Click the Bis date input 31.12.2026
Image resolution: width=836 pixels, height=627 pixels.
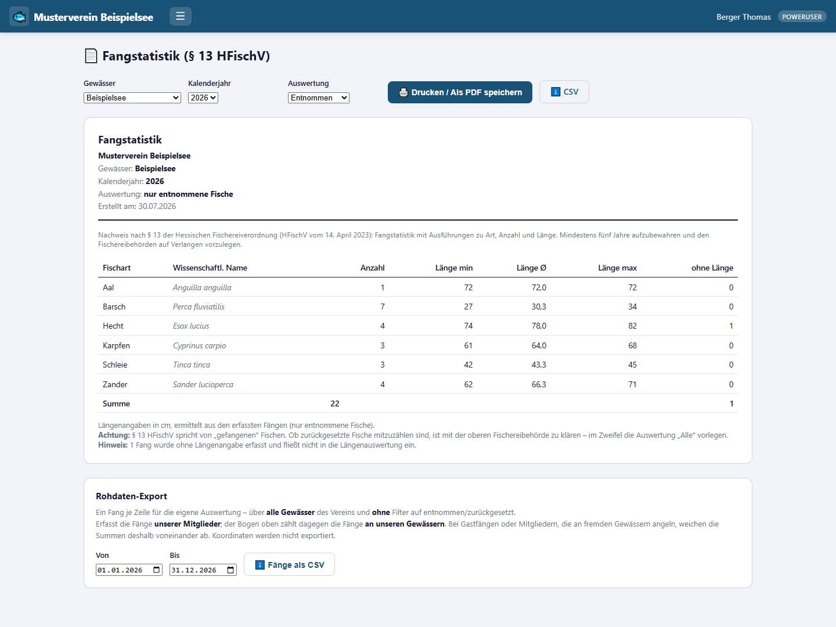pyautogui.click(x=203, y=570)
